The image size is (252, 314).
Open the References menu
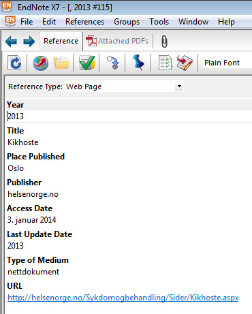coord(84,22)
